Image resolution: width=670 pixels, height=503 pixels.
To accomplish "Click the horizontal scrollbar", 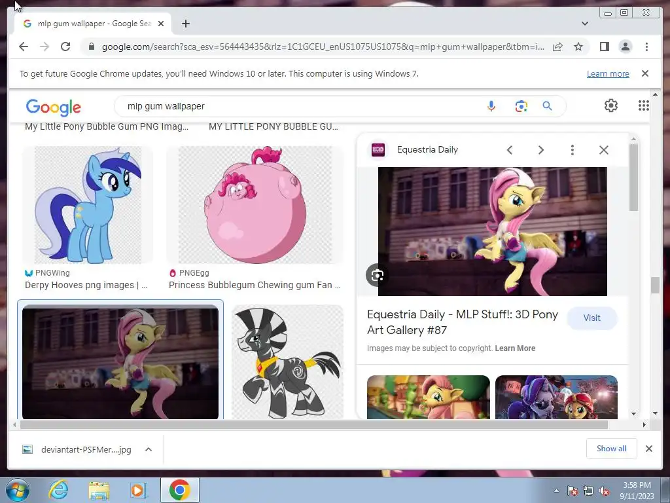I will [x=314, y=424].
